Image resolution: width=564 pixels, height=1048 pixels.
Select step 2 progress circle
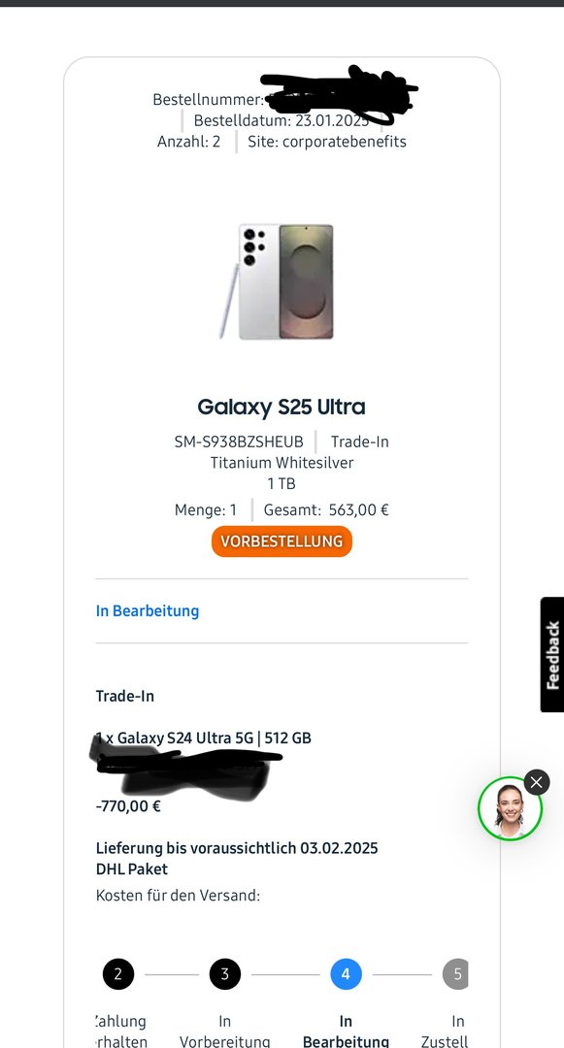point(118,974)
